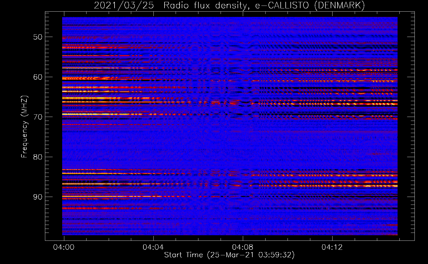Image resolution: width=428 pixels, height=264 pixels.
Task: Click the 90 frequency tick label
Action: [38, 197]
